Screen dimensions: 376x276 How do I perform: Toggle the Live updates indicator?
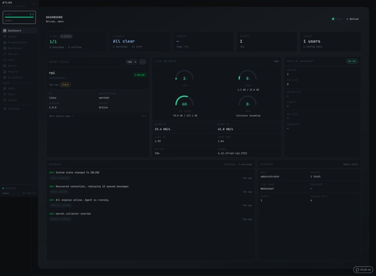point(337,19)
